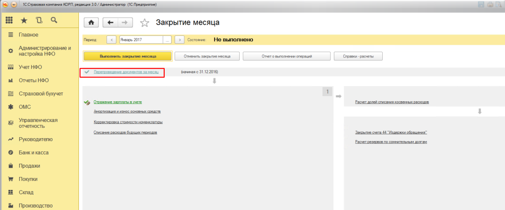Click Амортизация и износ основных средств
Screen dimensions: 505x210
[x=127, y=112]
